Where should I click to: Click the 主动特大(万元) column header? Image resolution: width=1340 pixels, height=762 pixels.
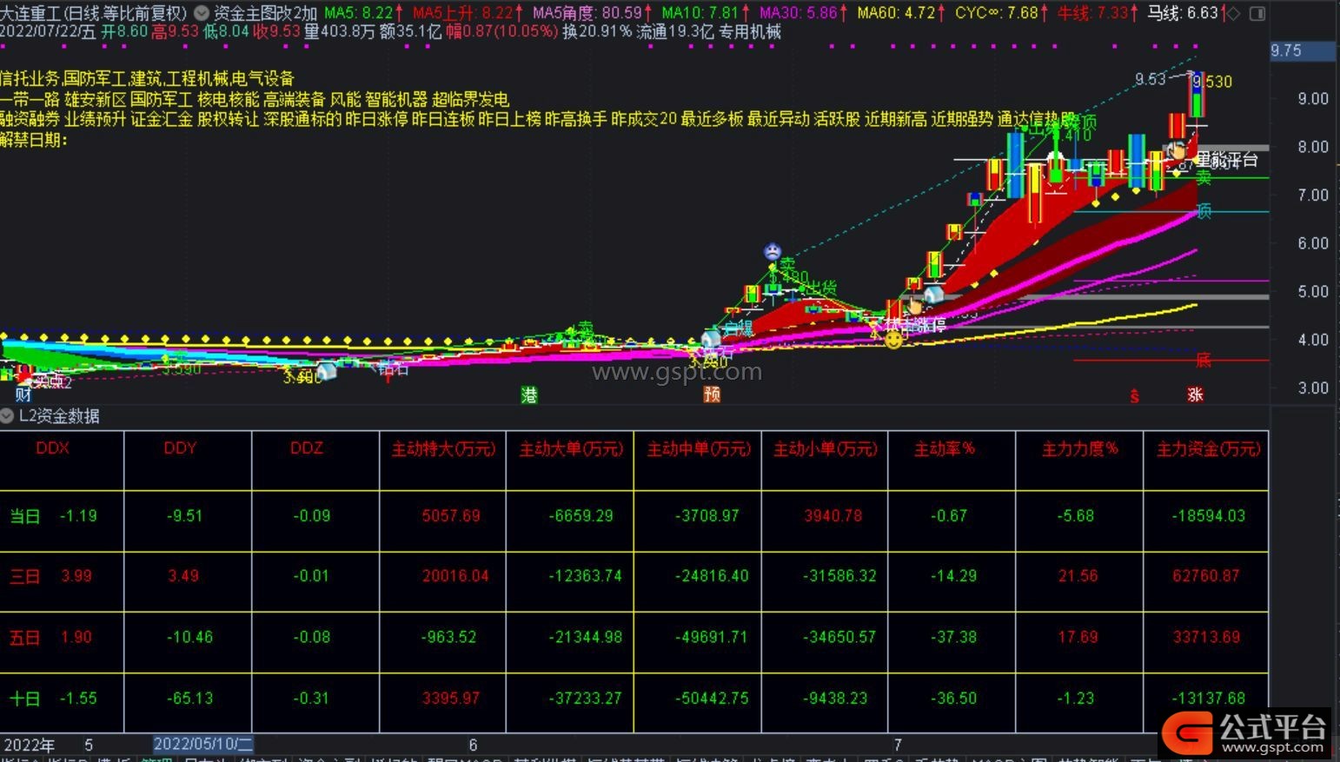coord(443,448)
